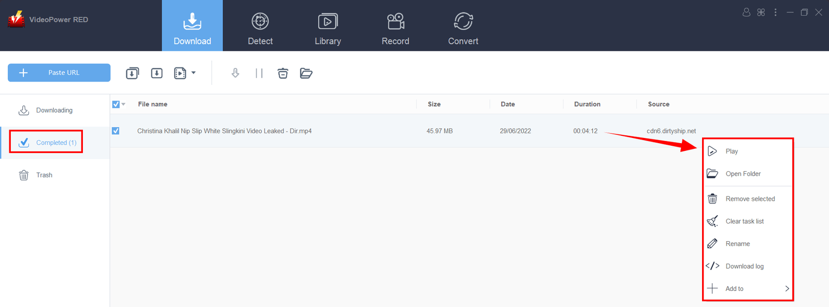
Task: Click the 45.97 MB size value
Action: (x=439, y=131)
